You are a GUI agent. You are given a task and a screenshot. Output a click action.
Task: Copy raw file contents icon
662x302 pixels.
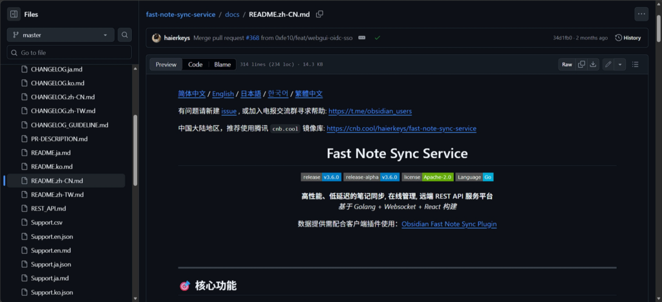(x=582, y=65)
